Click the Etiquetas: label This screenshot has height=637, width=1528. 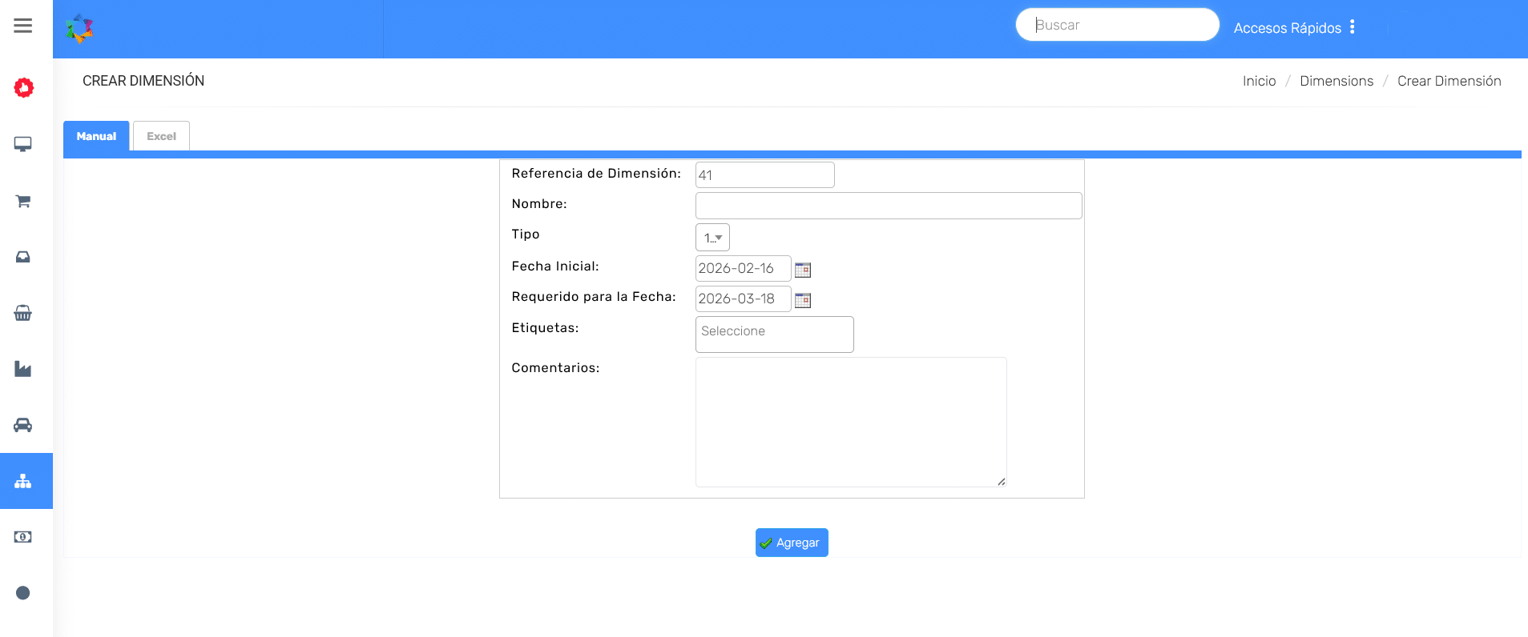(545, 328)
